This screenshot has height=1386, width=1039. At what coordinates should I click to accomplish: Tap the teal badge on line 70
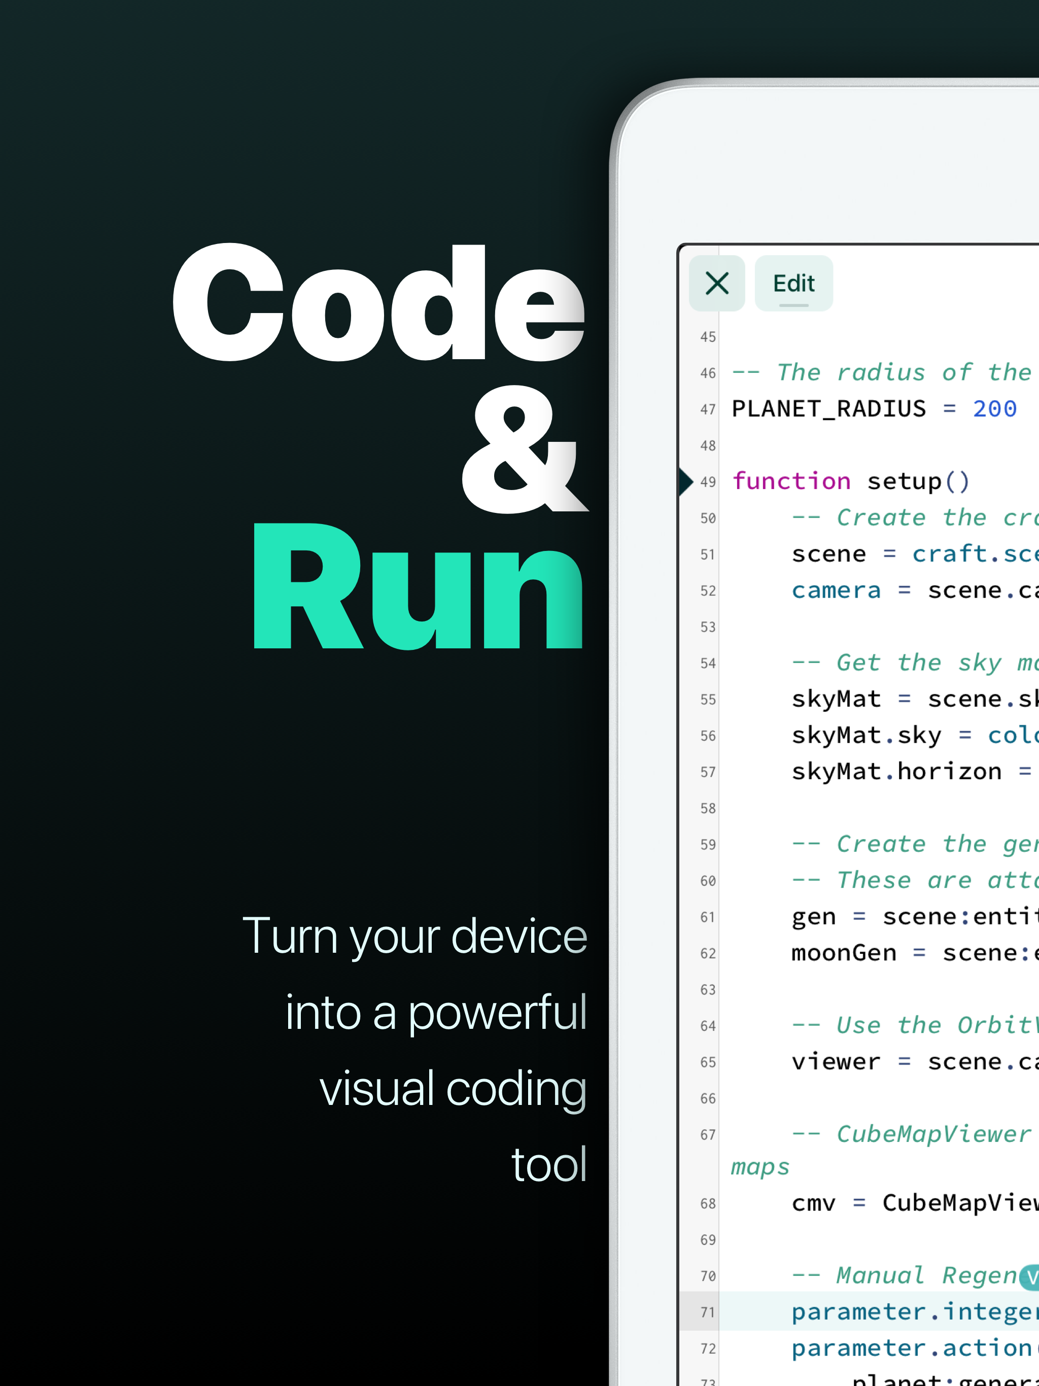(1029, 1276)
